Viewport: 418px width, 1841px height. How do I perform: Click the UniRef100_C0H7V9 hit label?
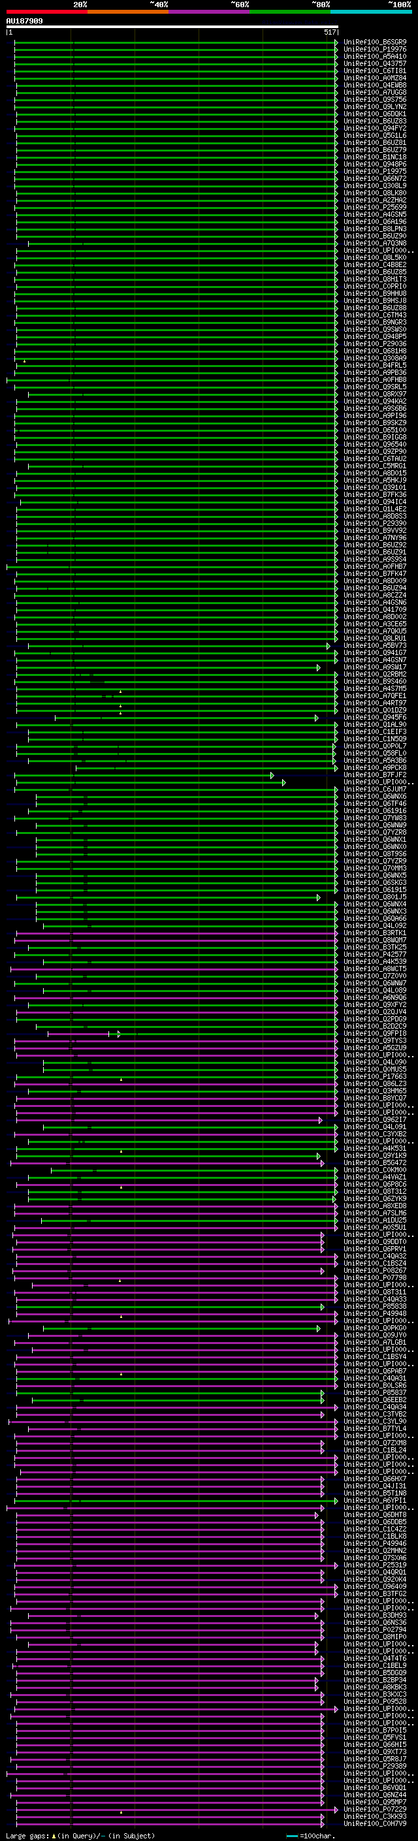point(375,1824)
